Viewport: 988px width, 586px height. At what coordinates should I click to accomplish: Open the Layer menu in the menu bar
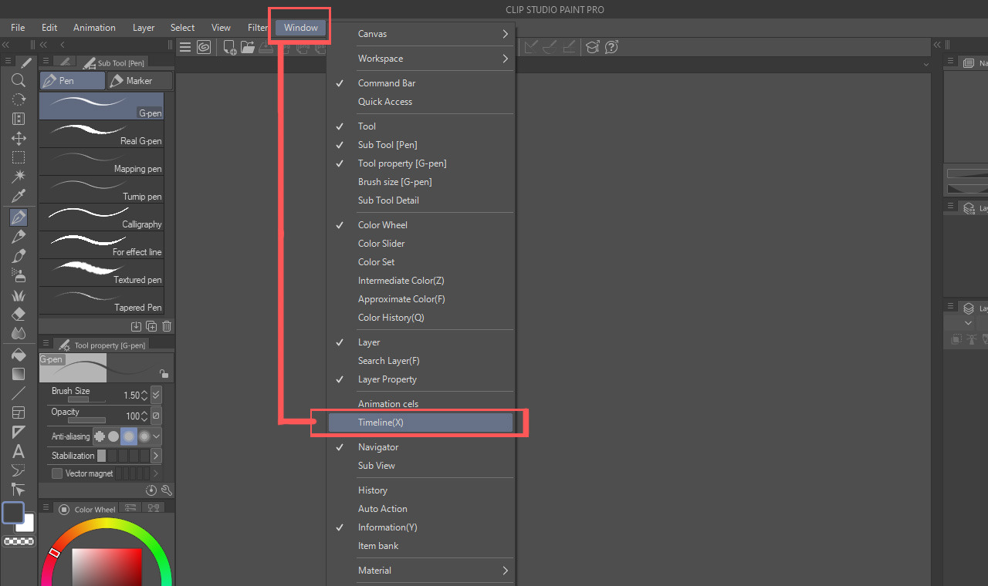tap(144, 28)
